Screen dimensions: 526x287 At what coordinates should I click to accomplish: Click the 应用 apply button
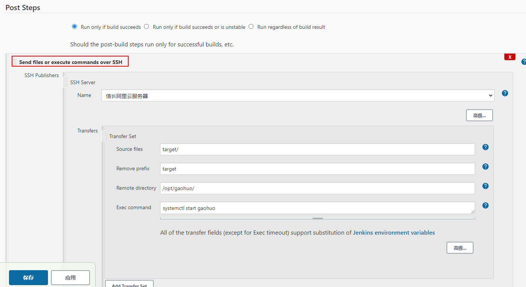coord(70,278)
